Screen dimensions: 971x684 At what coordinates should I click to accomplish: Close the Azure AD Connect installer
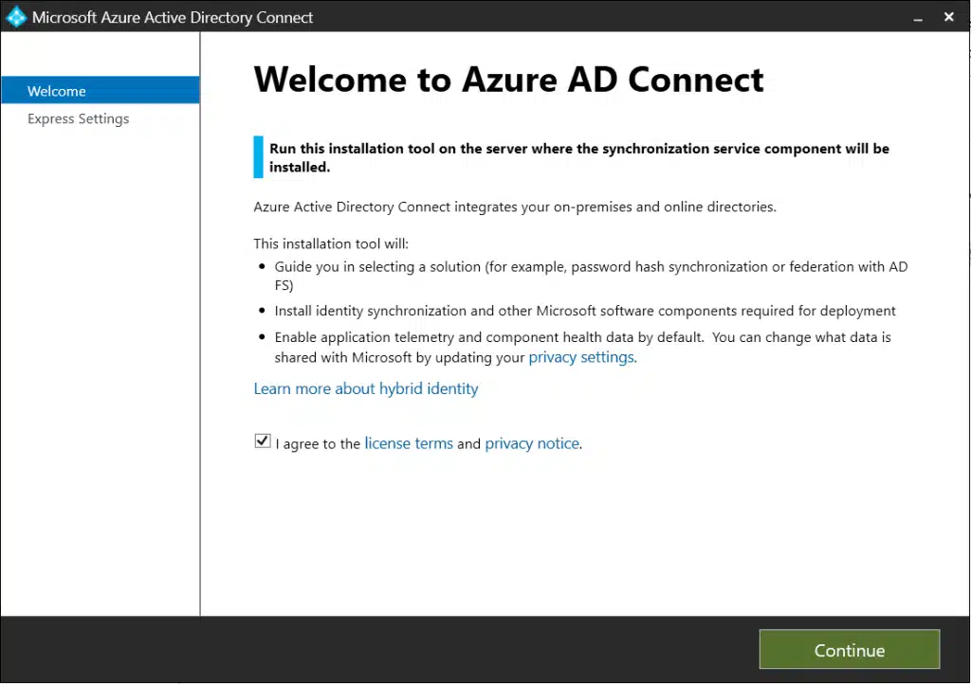(948, 17)
